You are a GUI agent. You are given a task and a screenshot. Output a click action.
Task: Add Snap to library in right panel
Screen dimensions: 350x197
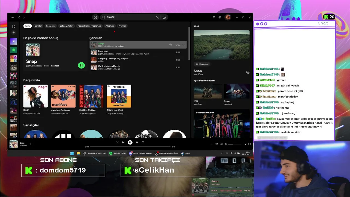point(248,73)
